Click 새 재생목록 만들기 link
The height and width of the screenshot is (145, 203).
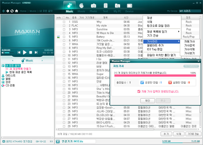click(20, 69)
